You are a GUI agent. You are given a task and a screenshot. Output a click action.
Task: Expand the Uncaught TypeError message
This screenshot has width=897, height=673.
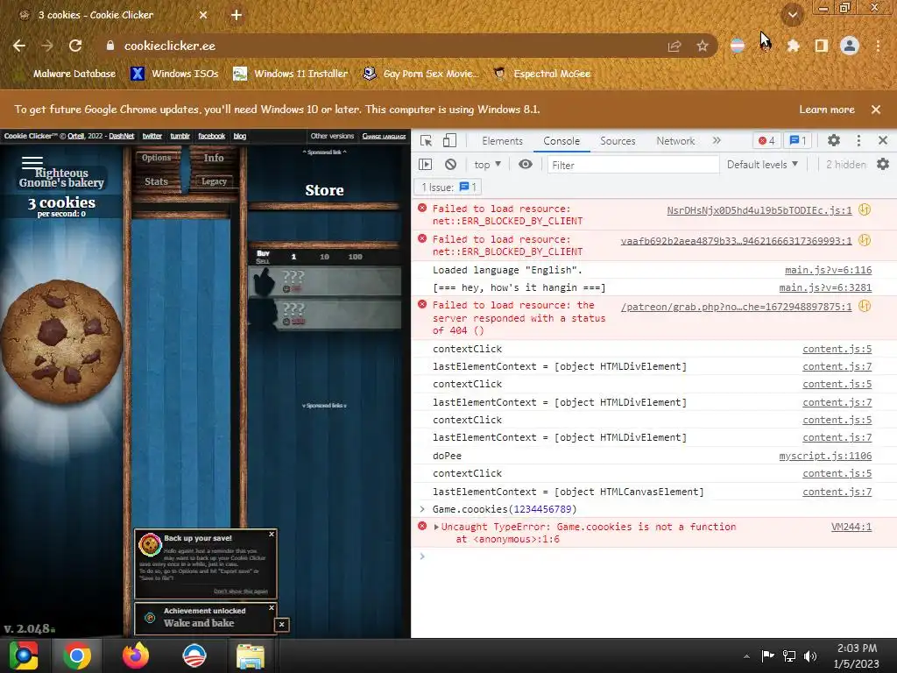[436, 527]
